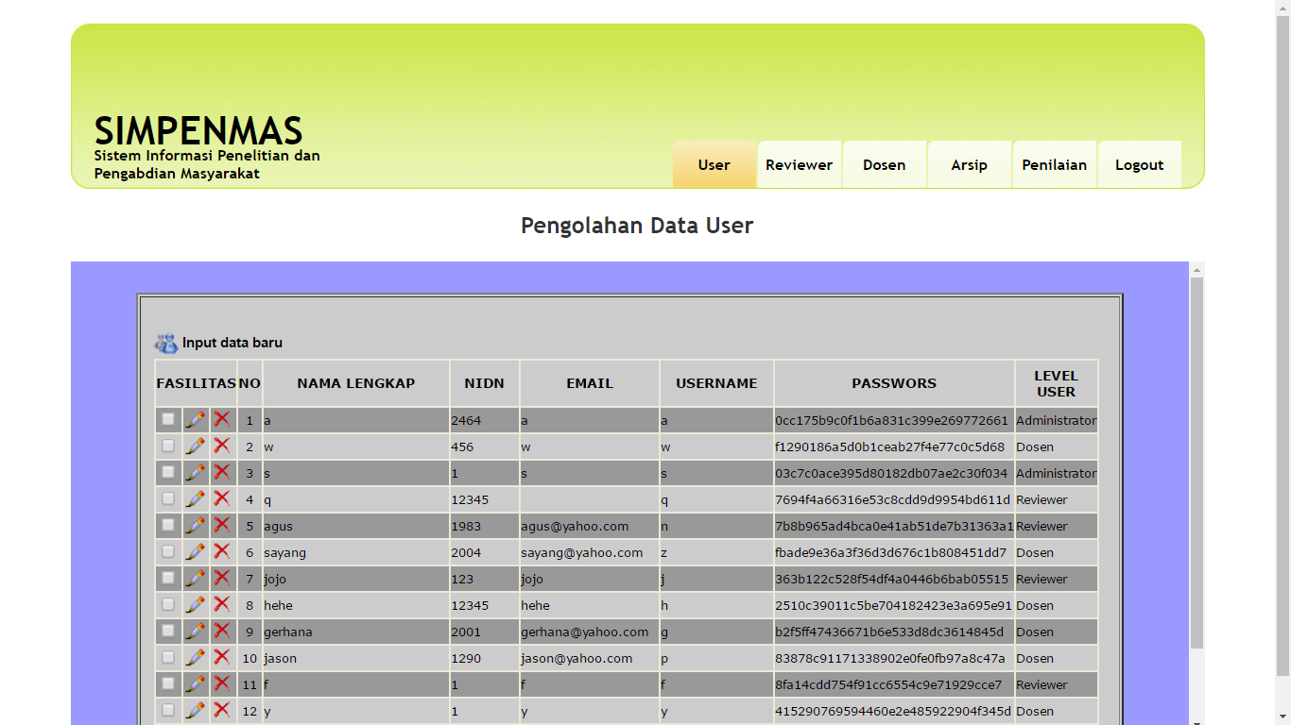Click the Logout tab
The width and height of the screenshot is (1291, 725).
[x=1139, y=165]
